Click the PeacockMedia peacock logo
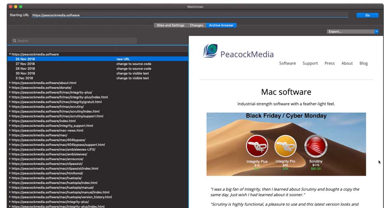 pos(210,51)
